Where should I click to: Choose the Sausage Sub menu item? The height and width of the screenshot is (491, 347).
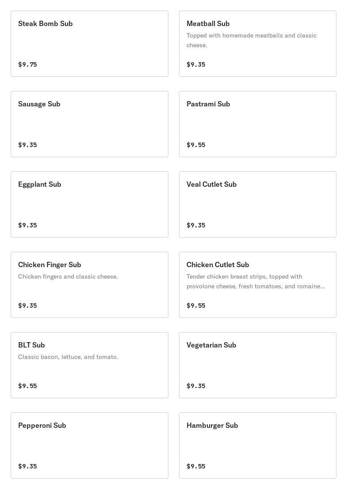89,124
